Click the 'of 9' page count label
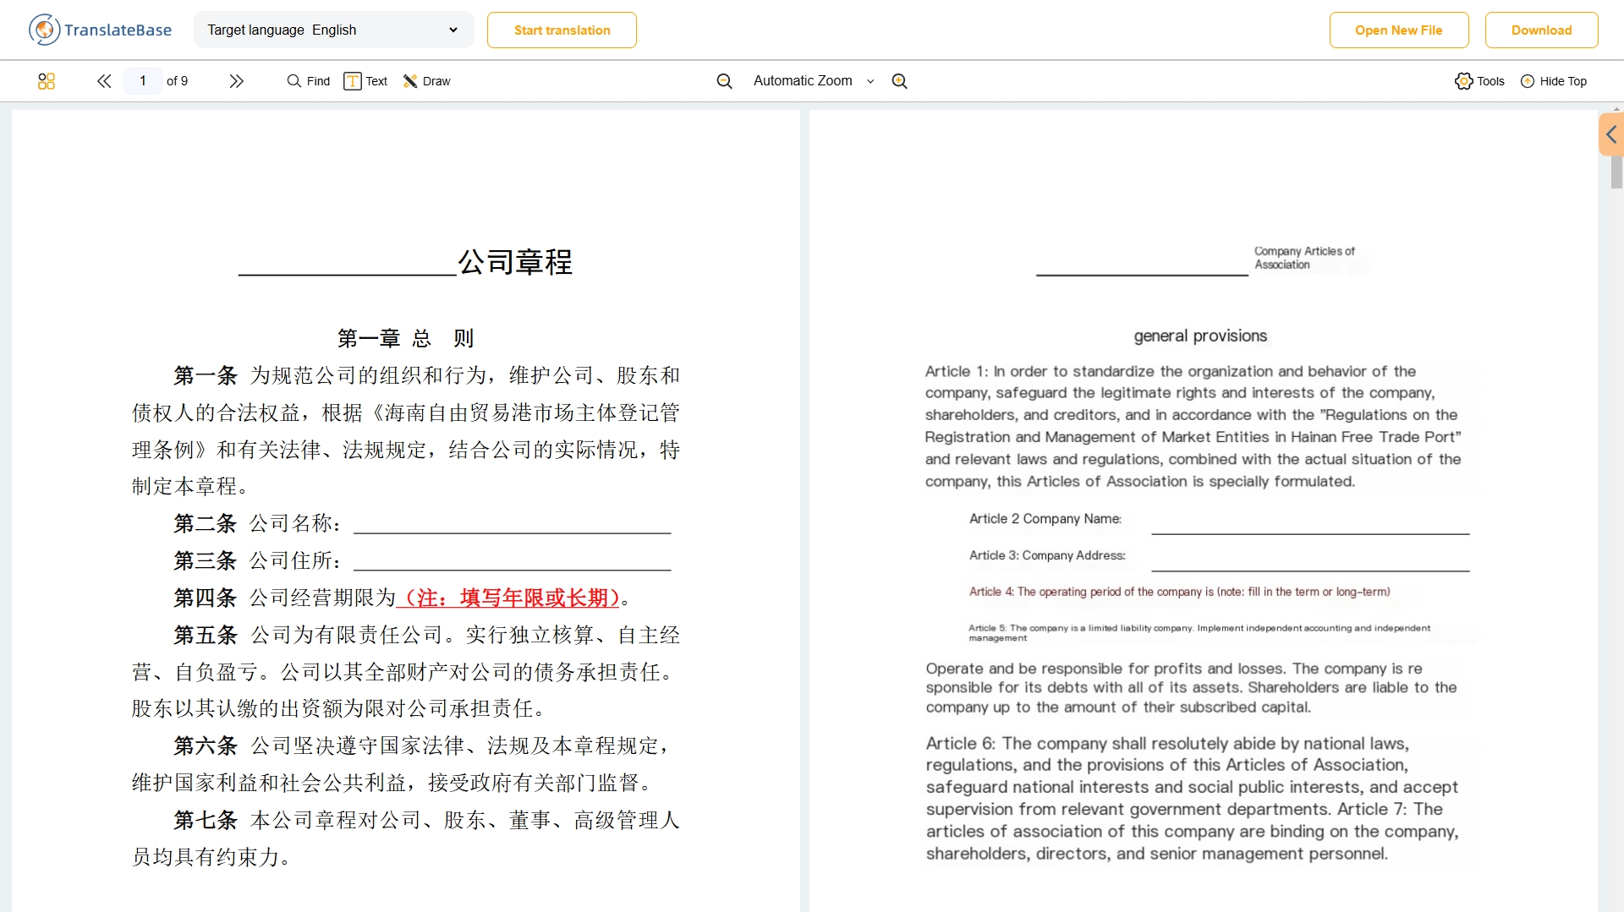 click(x=178, y=81)
